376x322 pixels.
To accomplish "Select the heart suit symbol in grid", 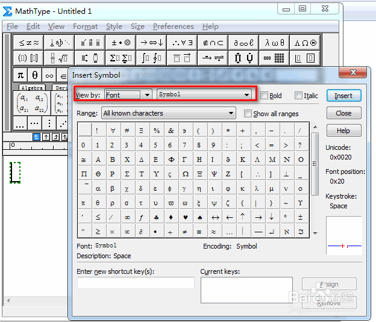I will pos(185,217).
